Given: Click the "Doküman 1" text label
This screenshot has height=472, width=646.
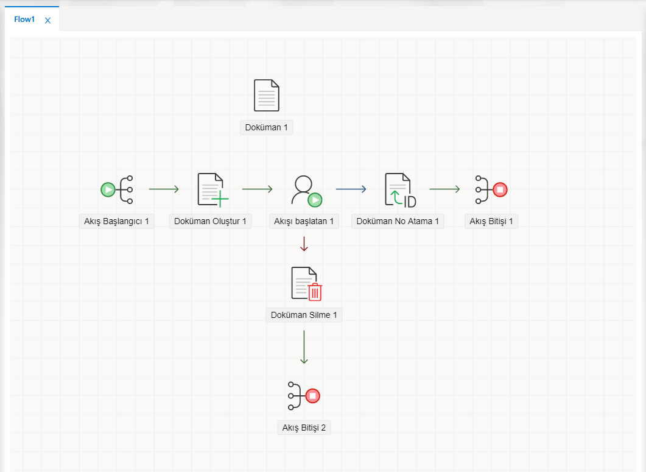Looking at the screenshot, I should (266, 127).
